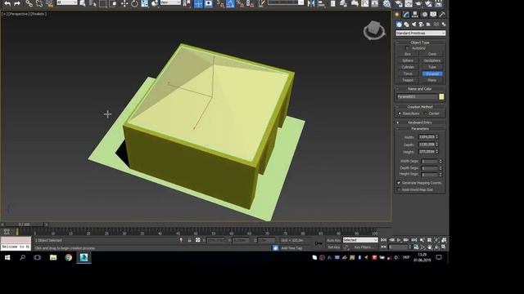
Task: Activate the Select and Rotate tool
Action: 134,3
